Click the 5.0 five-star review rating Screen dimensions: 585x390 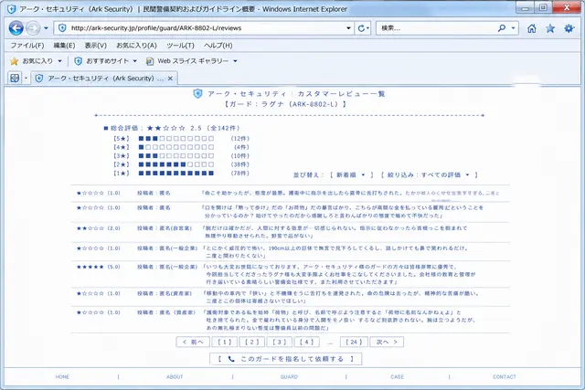[x=99, y=267]
